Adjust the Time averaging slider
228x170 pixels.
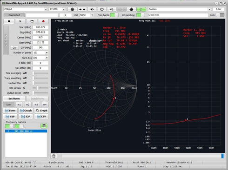(x=40, y=73)
